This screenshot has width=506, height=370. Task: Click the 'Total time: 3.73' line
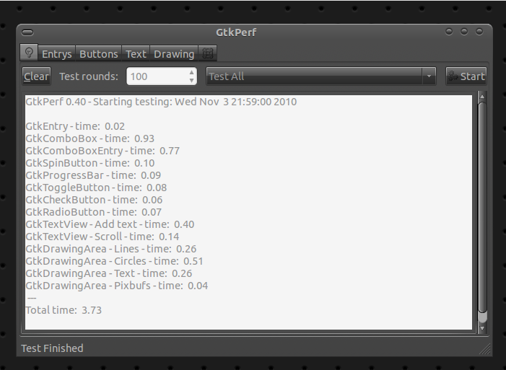click(64, 310)
